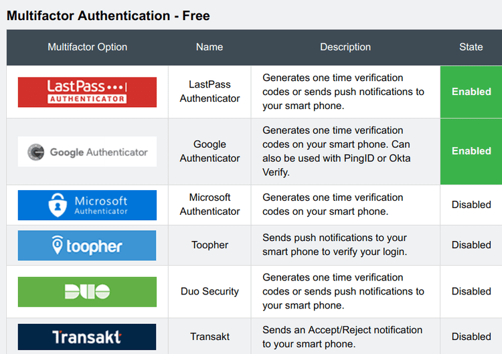Viewport: 502px width, 354px height.
Task: Click the Multifactor Option column header
Action: tap(88, 47)
